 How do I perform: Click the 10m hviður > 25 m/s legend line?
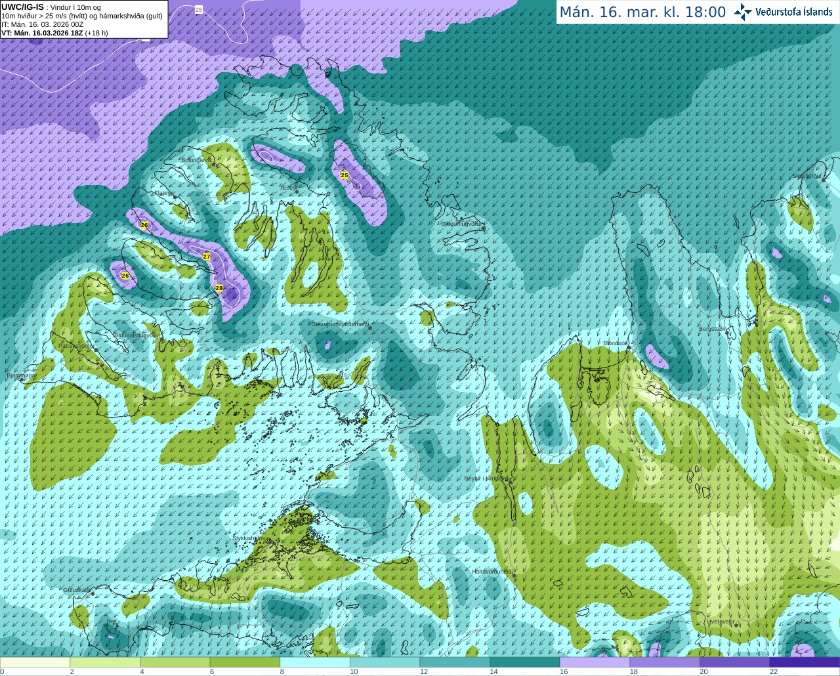(82, 16)
